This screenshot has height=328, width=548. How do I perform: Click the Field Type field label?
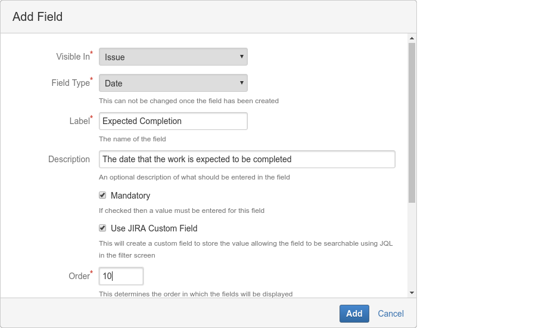point(70,83)
